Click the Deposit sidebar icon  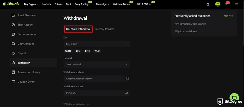click(13, 53)
